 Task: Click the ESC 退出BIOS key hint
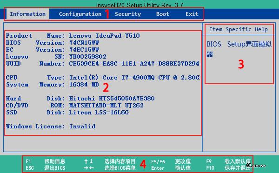tap(45, 168)
